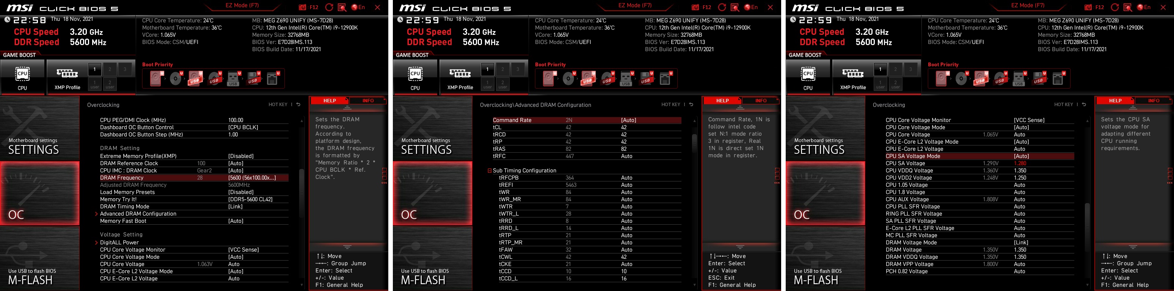
Task: Select the USB hard disk boot icon, left BIOS panel
Action: 195,79
